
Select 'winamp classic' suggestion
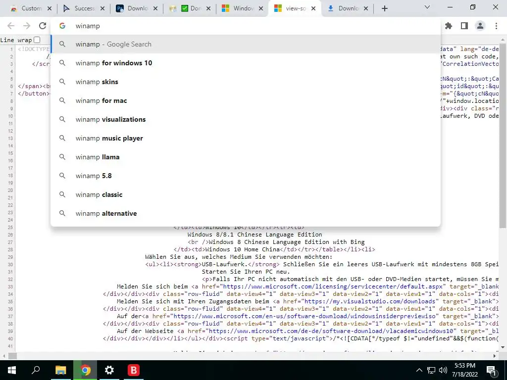(246, 194)
